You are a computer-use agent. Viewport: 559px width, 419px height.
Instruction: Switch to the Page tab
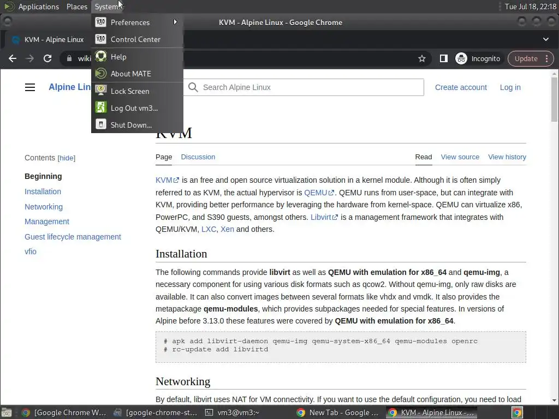coord(164,157)
